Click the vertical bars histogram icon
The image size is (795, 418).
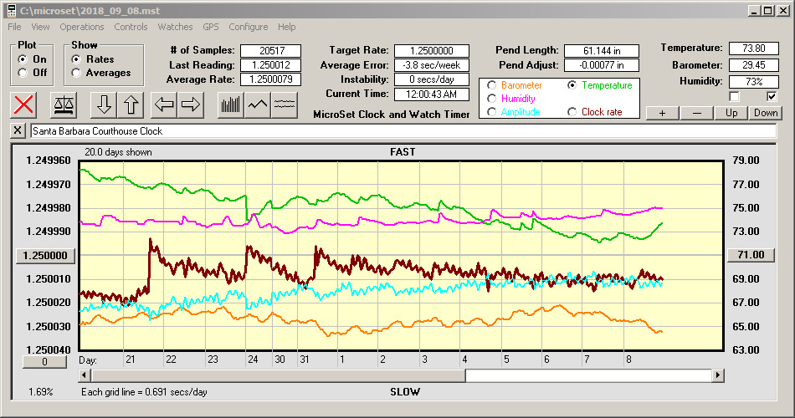point(231,104)
